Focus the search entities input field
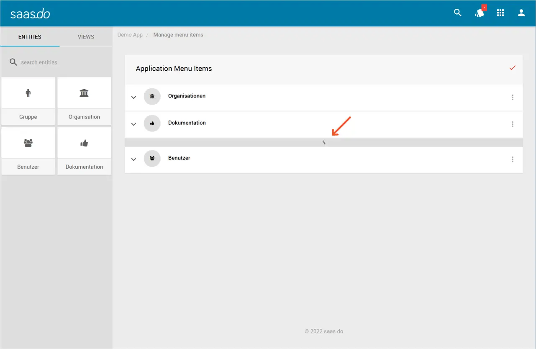 (59, 62)
